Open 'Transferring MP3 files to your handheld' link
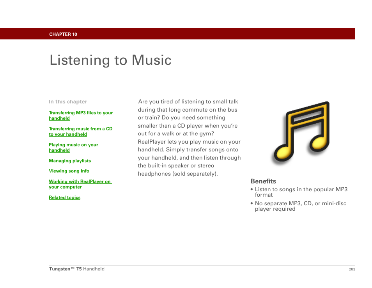Image resolution: width=372 pixels, height=288 pixels. click(x=81, y=116)
